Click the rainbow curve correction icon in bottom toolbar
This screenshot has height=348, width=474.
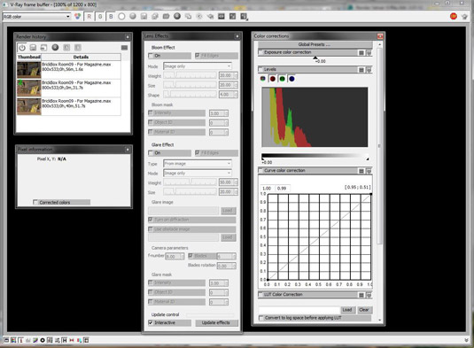35,340
